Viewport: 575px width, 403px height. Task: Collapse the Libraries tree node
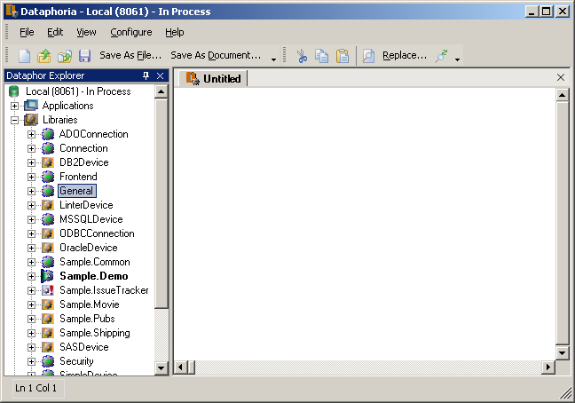pos(14,120)
